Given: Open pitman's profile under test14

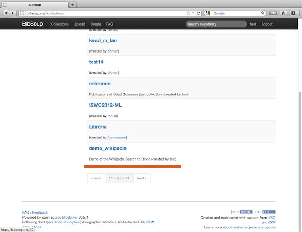Looking at the screenshot, I should [x=113, y=73].
